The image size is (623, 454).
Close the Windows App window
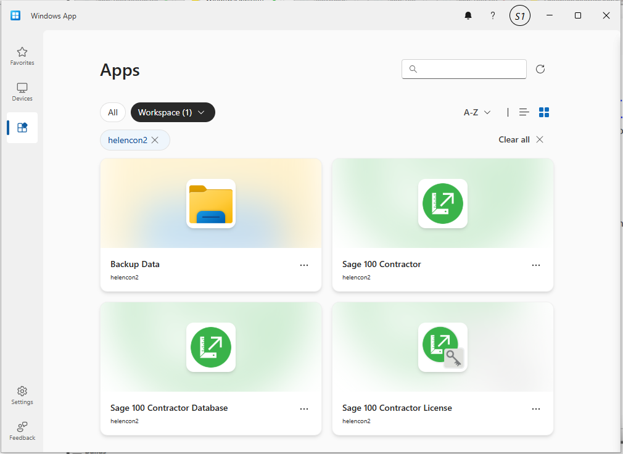(x=606, y=15)
